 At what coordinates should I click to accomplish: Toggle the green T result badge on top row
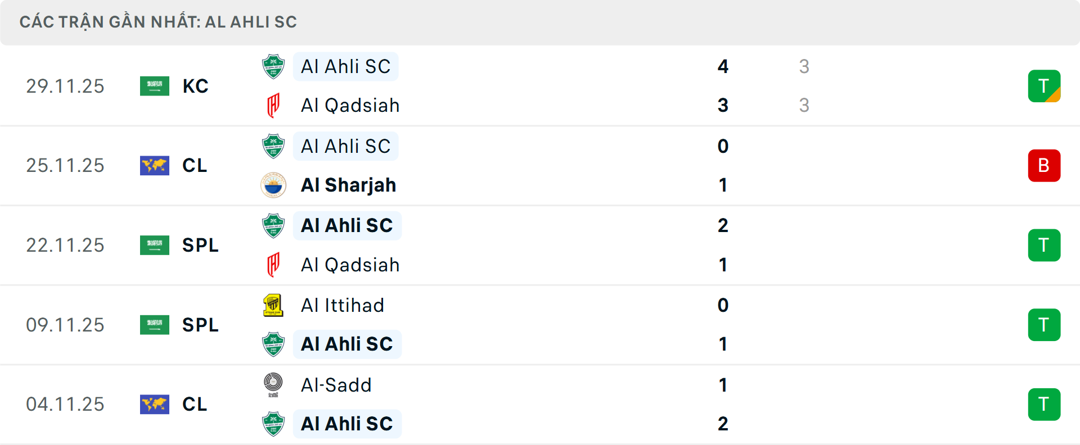click(x=1045, y=86)
